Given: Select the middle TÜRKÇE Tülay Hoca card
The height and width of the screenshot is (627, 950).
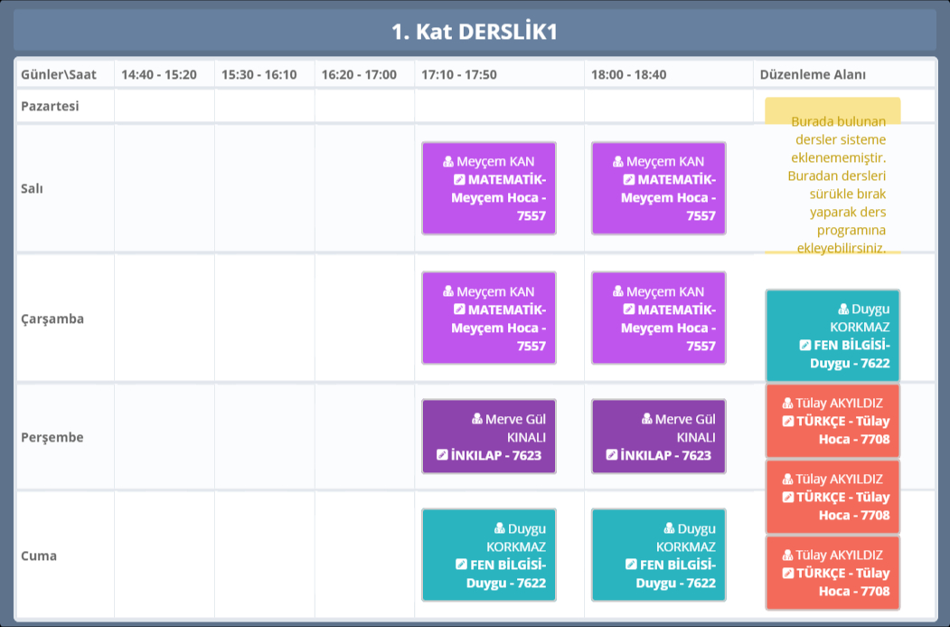Looking at the screenshot, I should [832, 497].
